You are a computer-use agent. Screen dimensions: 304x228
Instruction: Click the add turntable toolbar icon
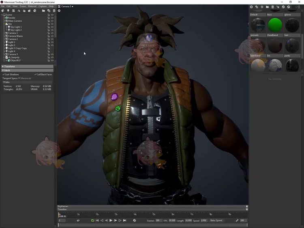coord(29,11)
